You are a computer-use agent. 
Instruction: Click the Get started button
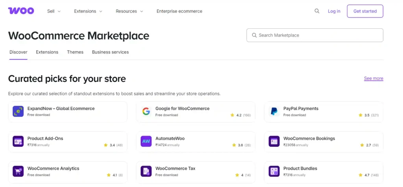(365, 11)
